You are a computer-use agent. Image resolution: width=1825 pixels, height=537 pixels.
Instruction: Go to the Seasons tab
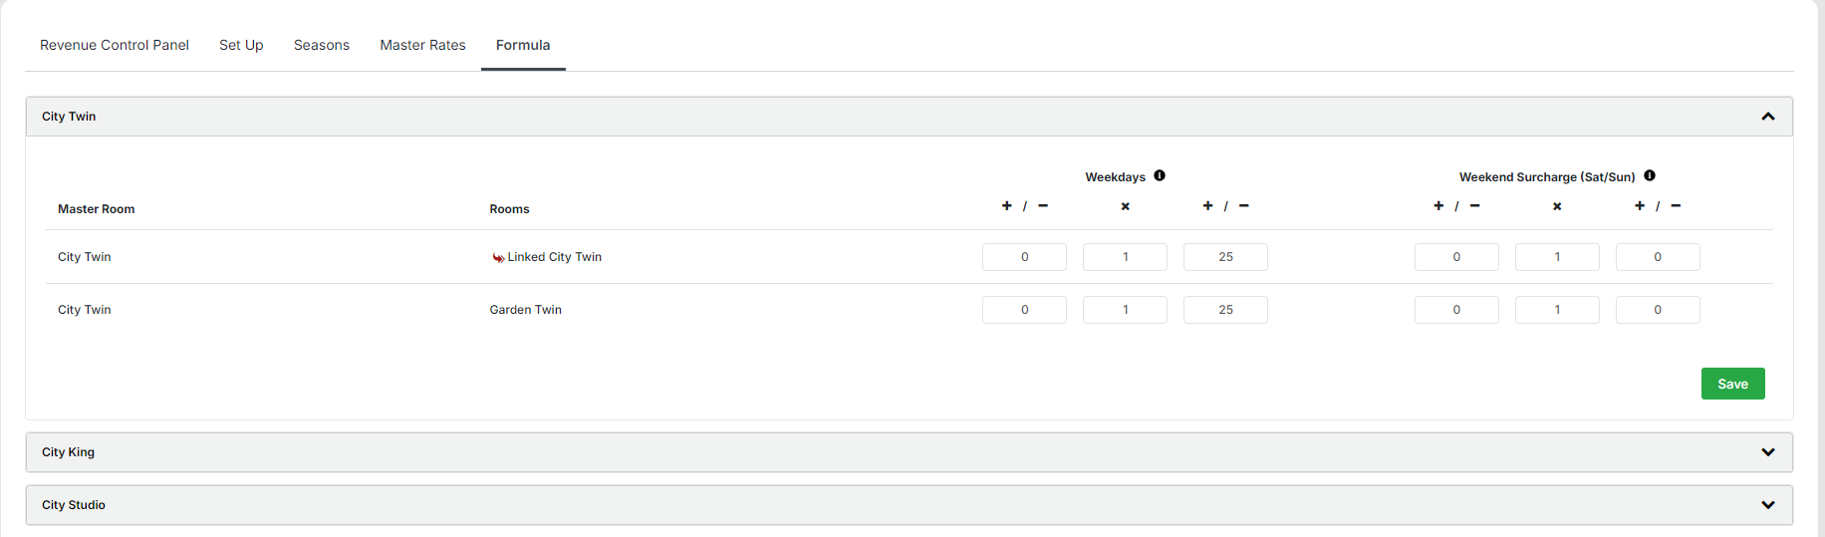[322, 45]
